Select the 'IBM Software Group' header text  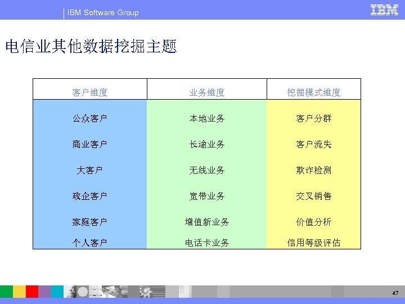click(x=103, y=12)
